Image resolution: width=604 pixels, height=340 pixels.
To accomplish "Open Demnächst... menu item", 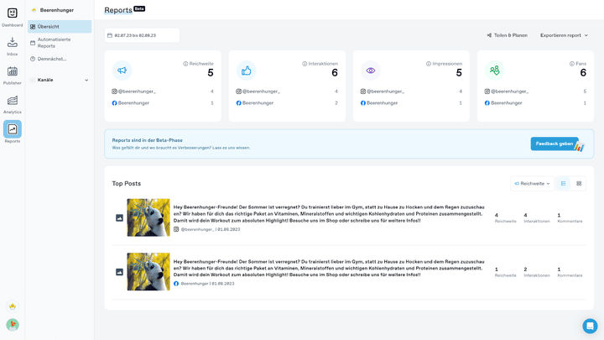I will 60,59.
